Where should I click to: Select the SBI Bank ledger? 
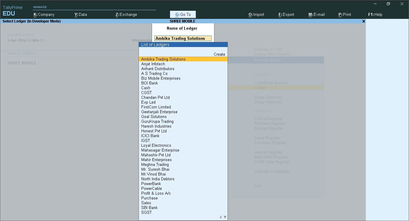click(x=149, y=208)
